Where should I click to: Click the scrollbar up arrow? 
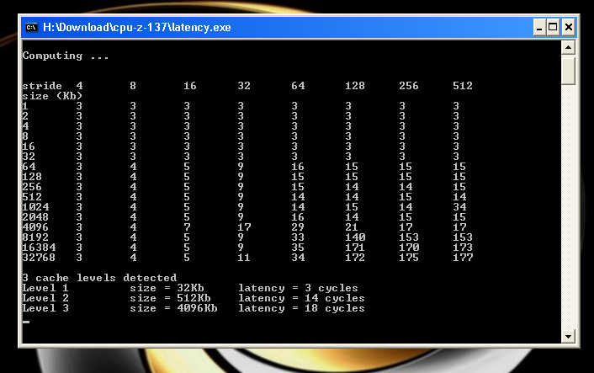568,47
